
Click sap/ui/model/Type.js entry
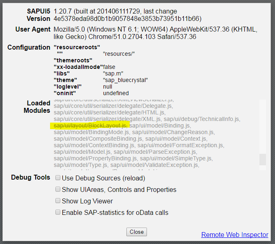click(x=81, y=165)
